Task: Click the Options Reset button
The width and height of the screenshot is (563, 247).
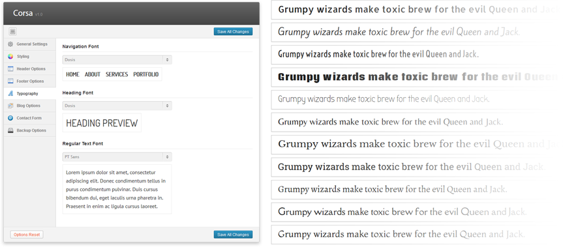Action: coord(27,235)
